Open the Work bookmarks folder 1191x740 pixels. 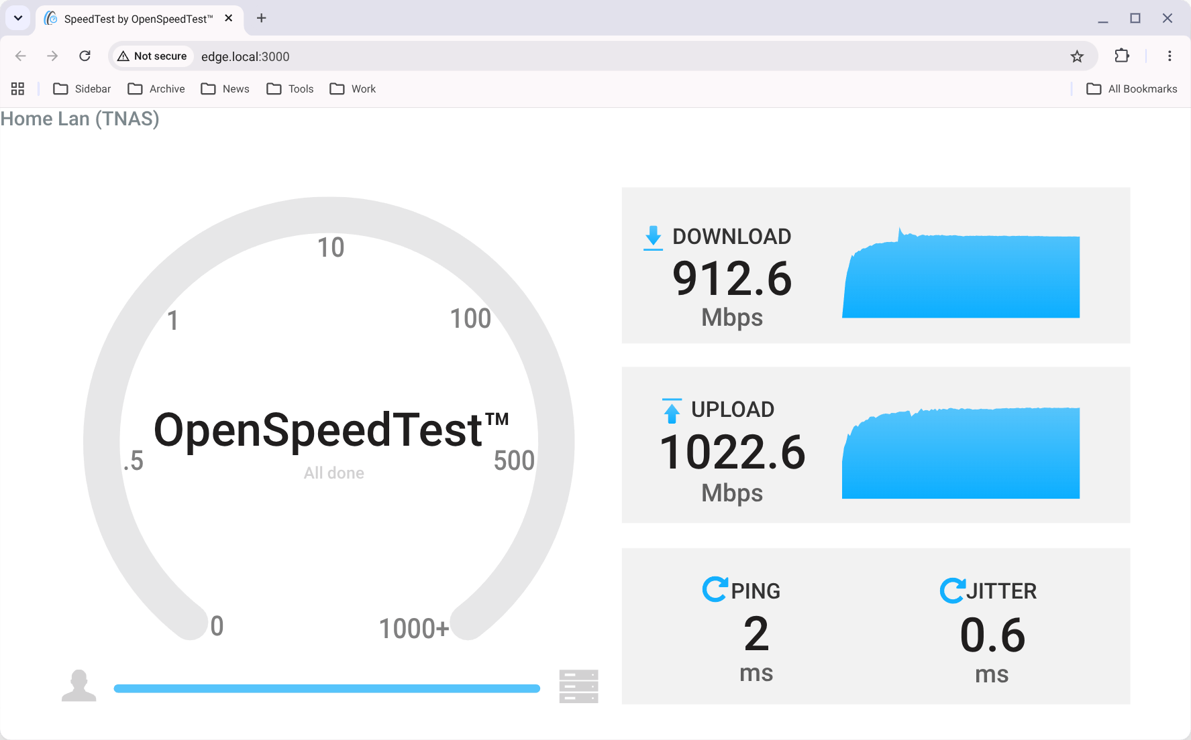coord(353,88)
